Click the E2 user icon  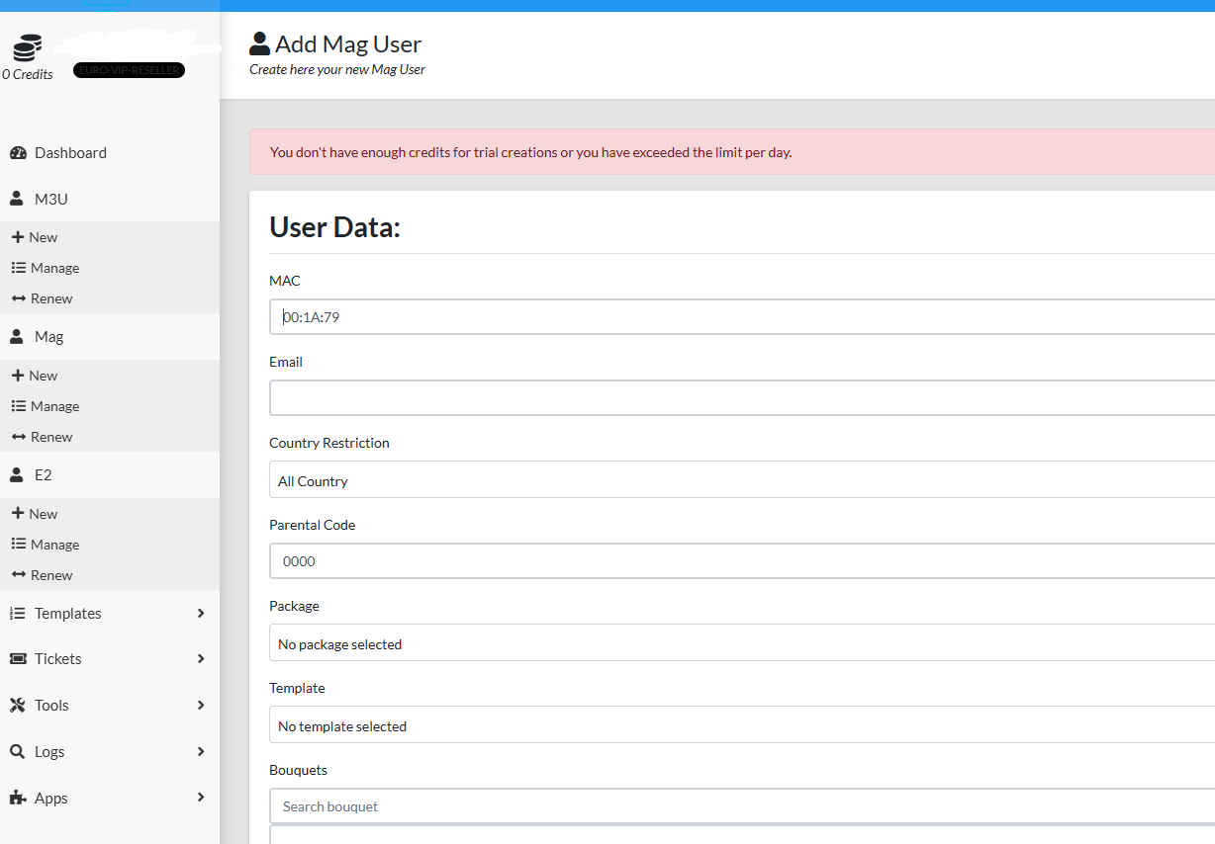pyautogui.click(x=17, y=475)
